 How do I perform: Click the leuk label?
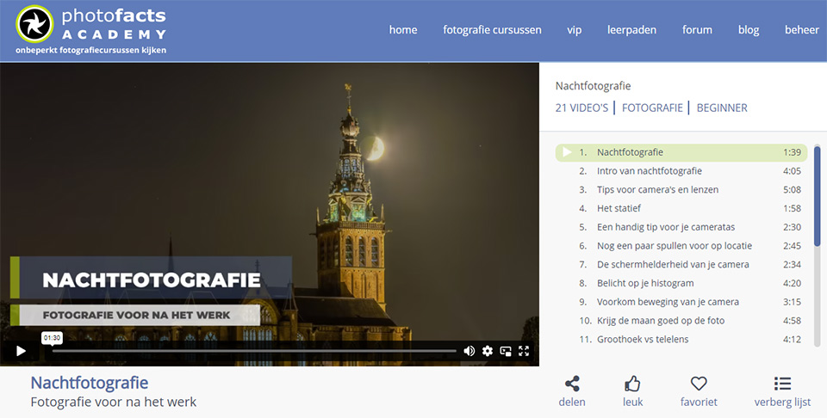click(632, 403)
